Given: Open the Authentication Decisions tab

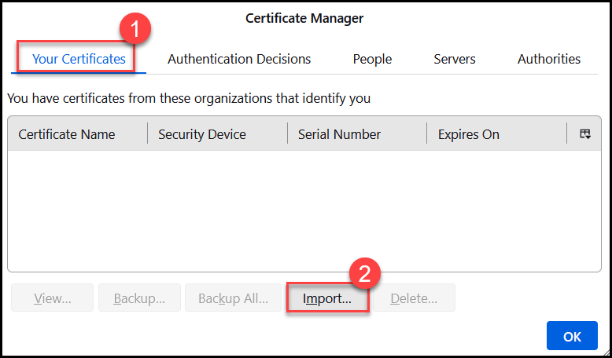Looking at the screenshot, I should 239,59.
